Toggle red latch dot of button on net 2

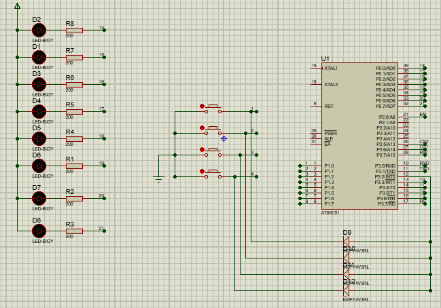[x=202, y=128]
